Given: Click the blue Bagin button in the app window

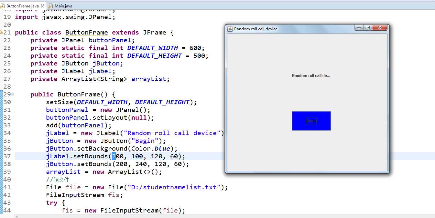Looking at the screenshot, I should 311,121.
